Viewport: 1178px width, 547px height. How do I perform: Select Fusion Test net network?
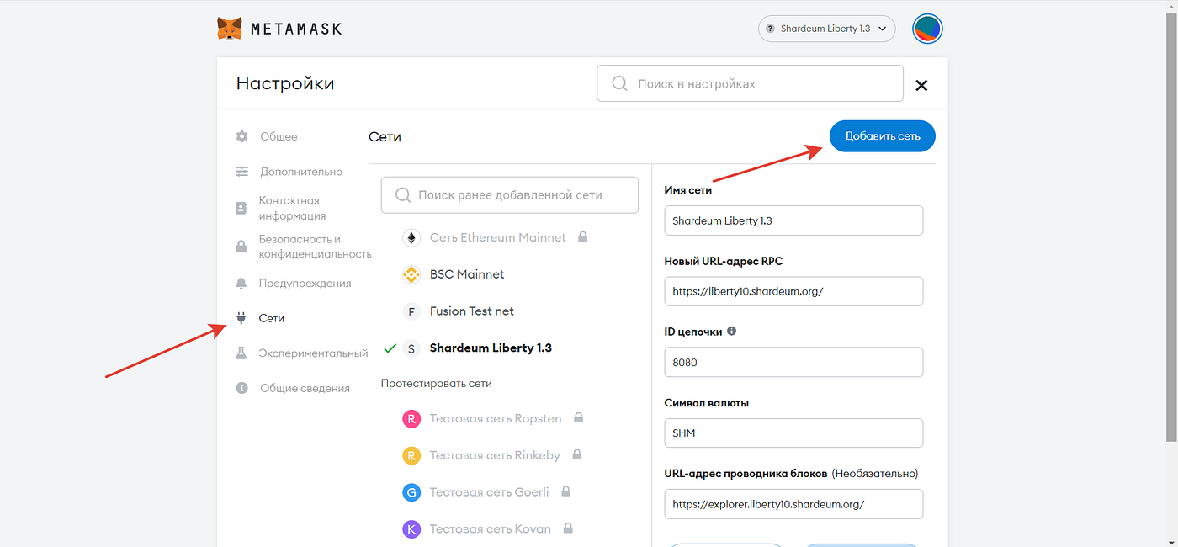coord(472,311)
